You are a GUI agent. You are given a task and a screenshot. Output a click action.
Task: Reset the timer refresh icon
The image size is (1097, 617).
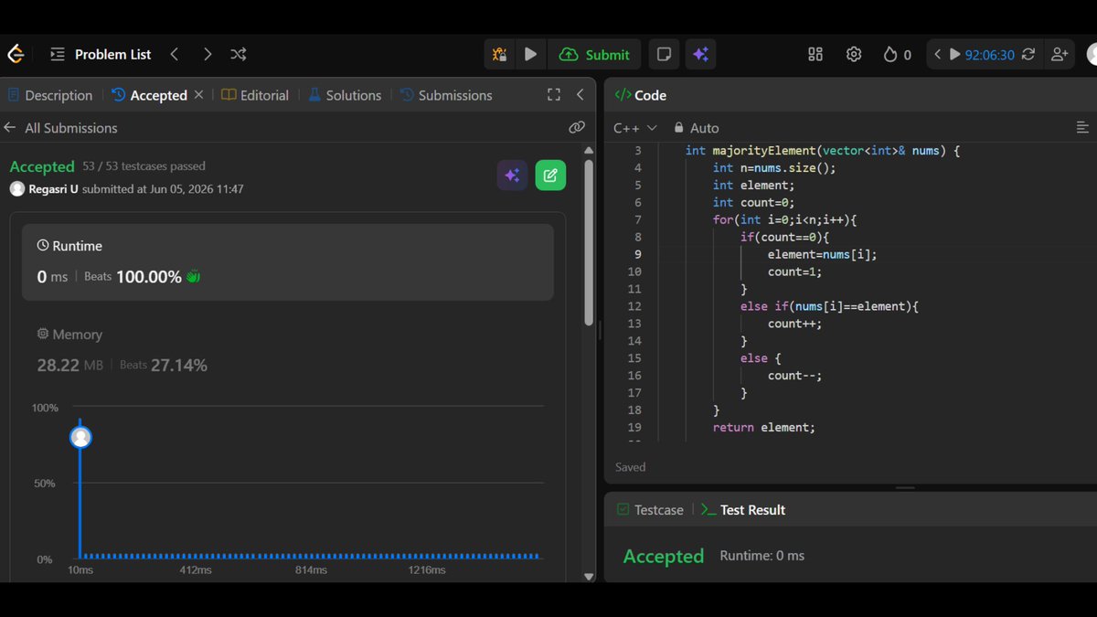1028,55
